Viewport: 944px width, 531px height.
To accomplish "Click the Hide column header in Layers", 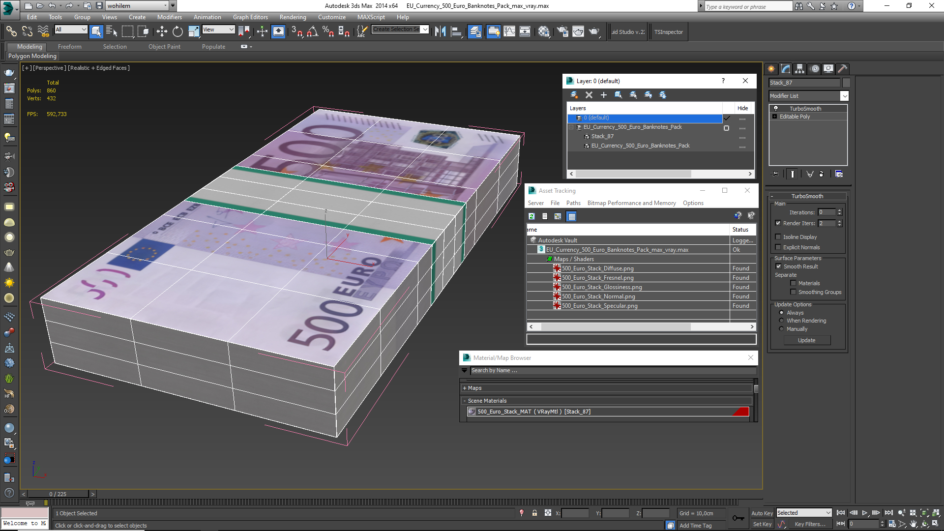I will coord(742,108).
